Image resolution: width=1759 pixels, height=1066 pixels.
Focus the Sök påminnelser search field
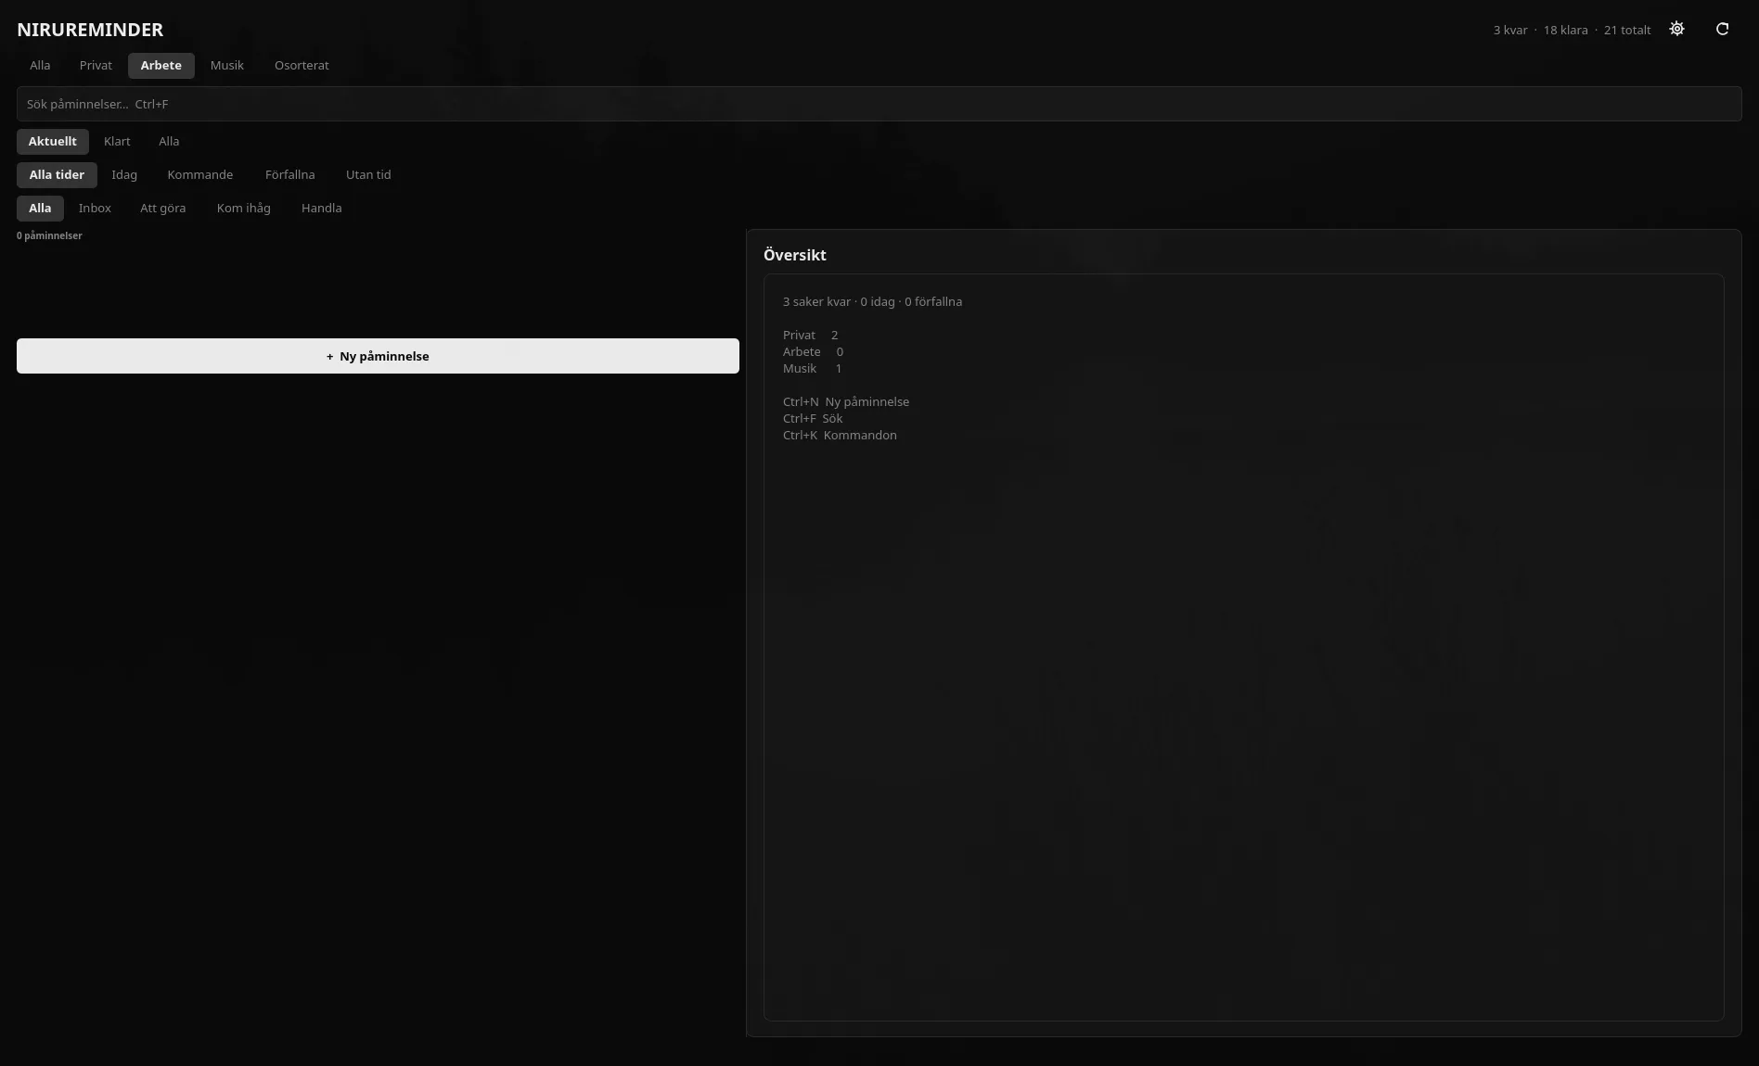coord(879,104)
